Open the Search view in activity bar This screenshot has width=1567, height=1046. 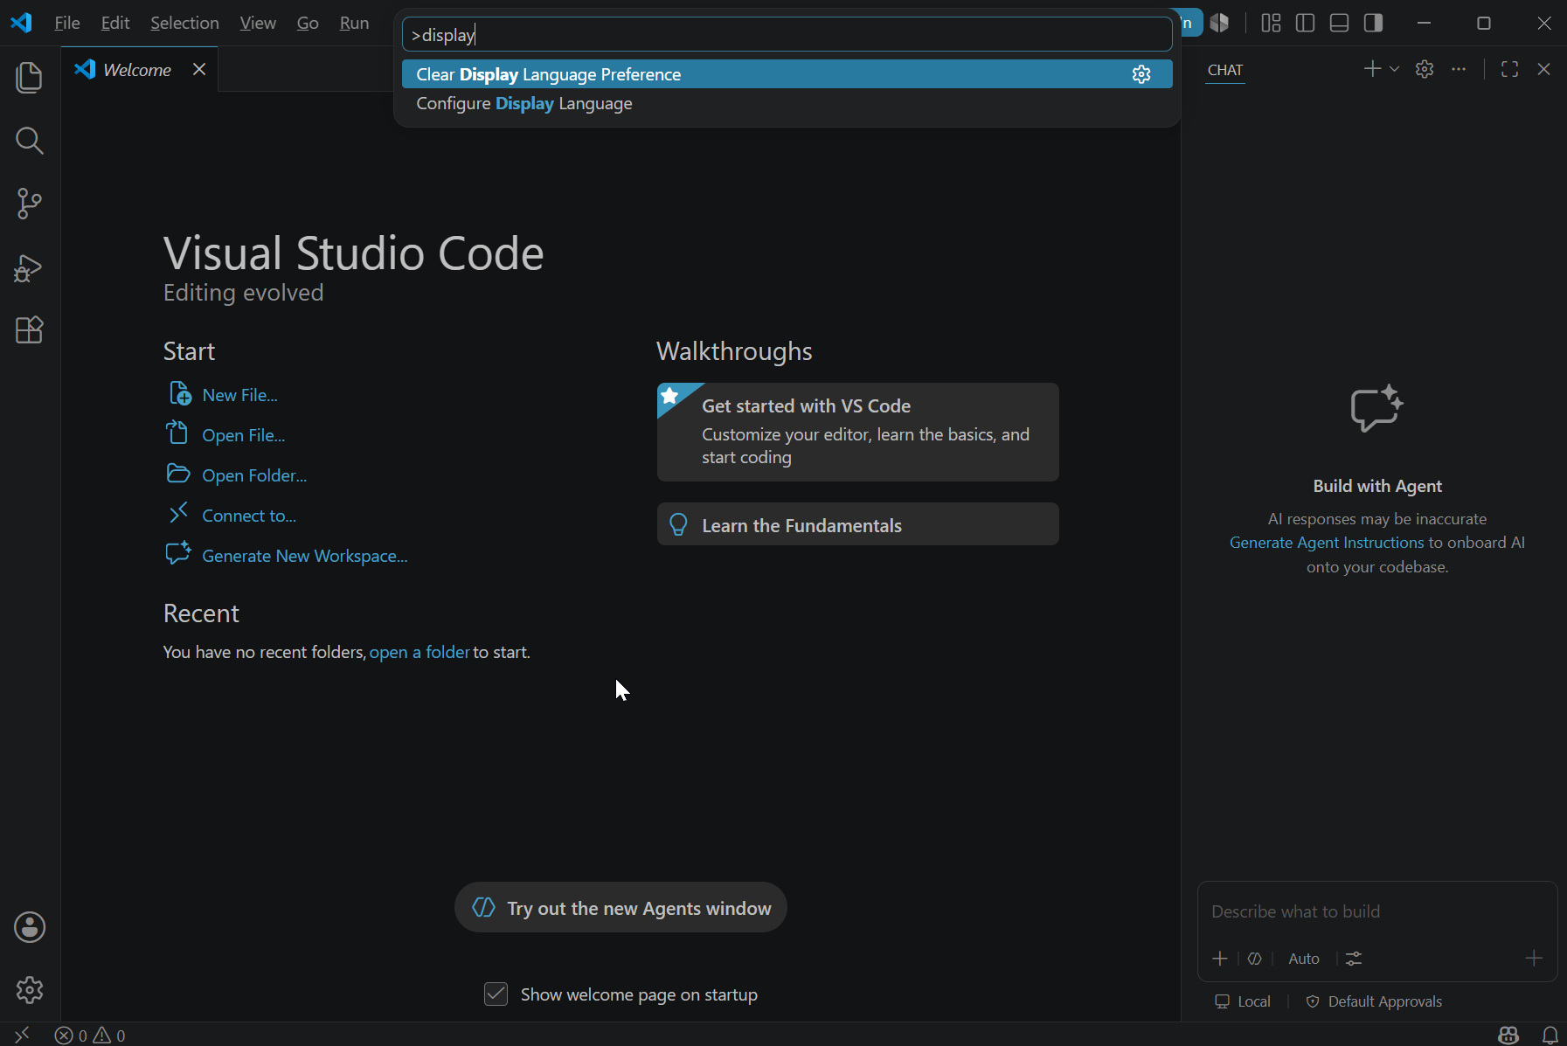(30, 141)
